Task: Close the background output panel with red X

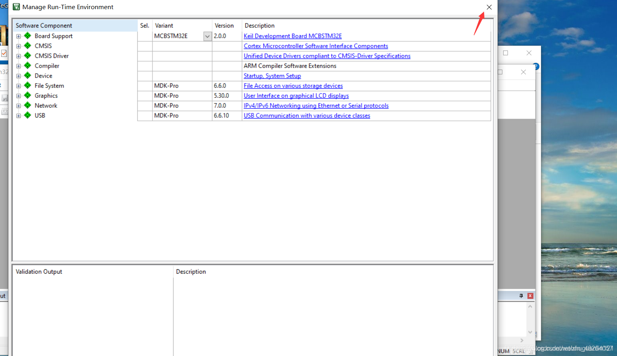Action: pyautogui.click(x=530, y=296)
